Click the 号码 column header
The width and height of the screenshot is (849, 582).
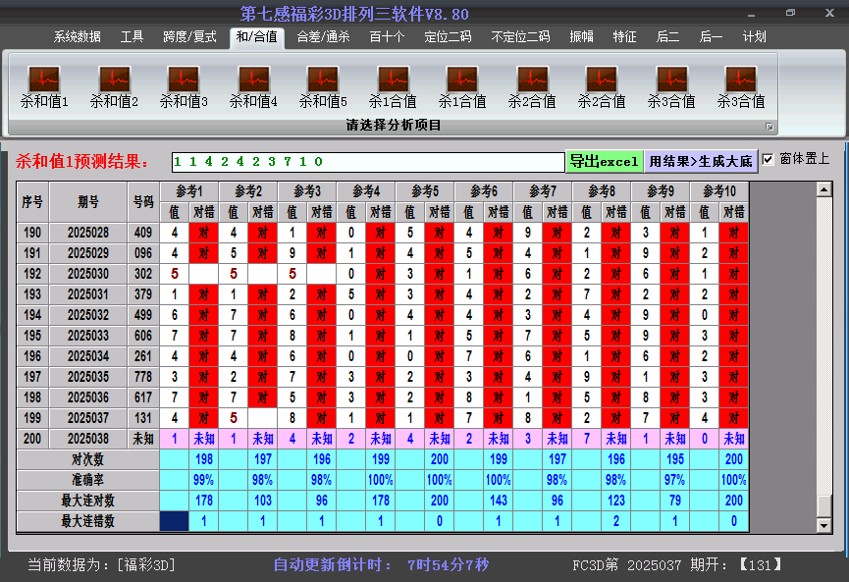143,202
